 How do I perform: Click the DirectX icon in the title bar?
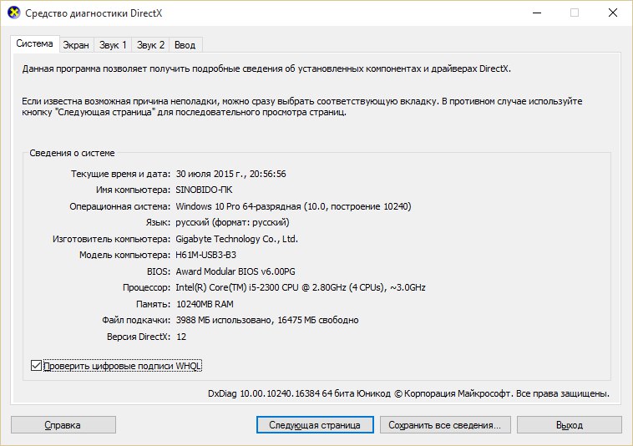tap(13, 13)
